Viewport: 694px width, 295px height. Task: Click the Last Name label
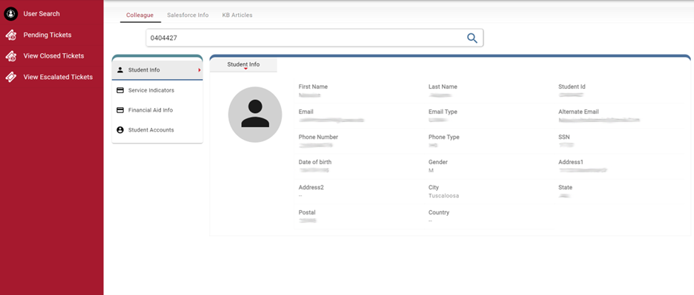pyautogui.click(x=443, y=87)
